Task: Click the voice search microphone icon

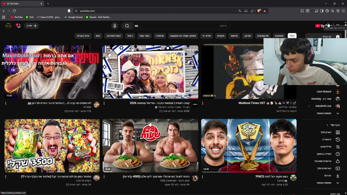Action: 115,26
